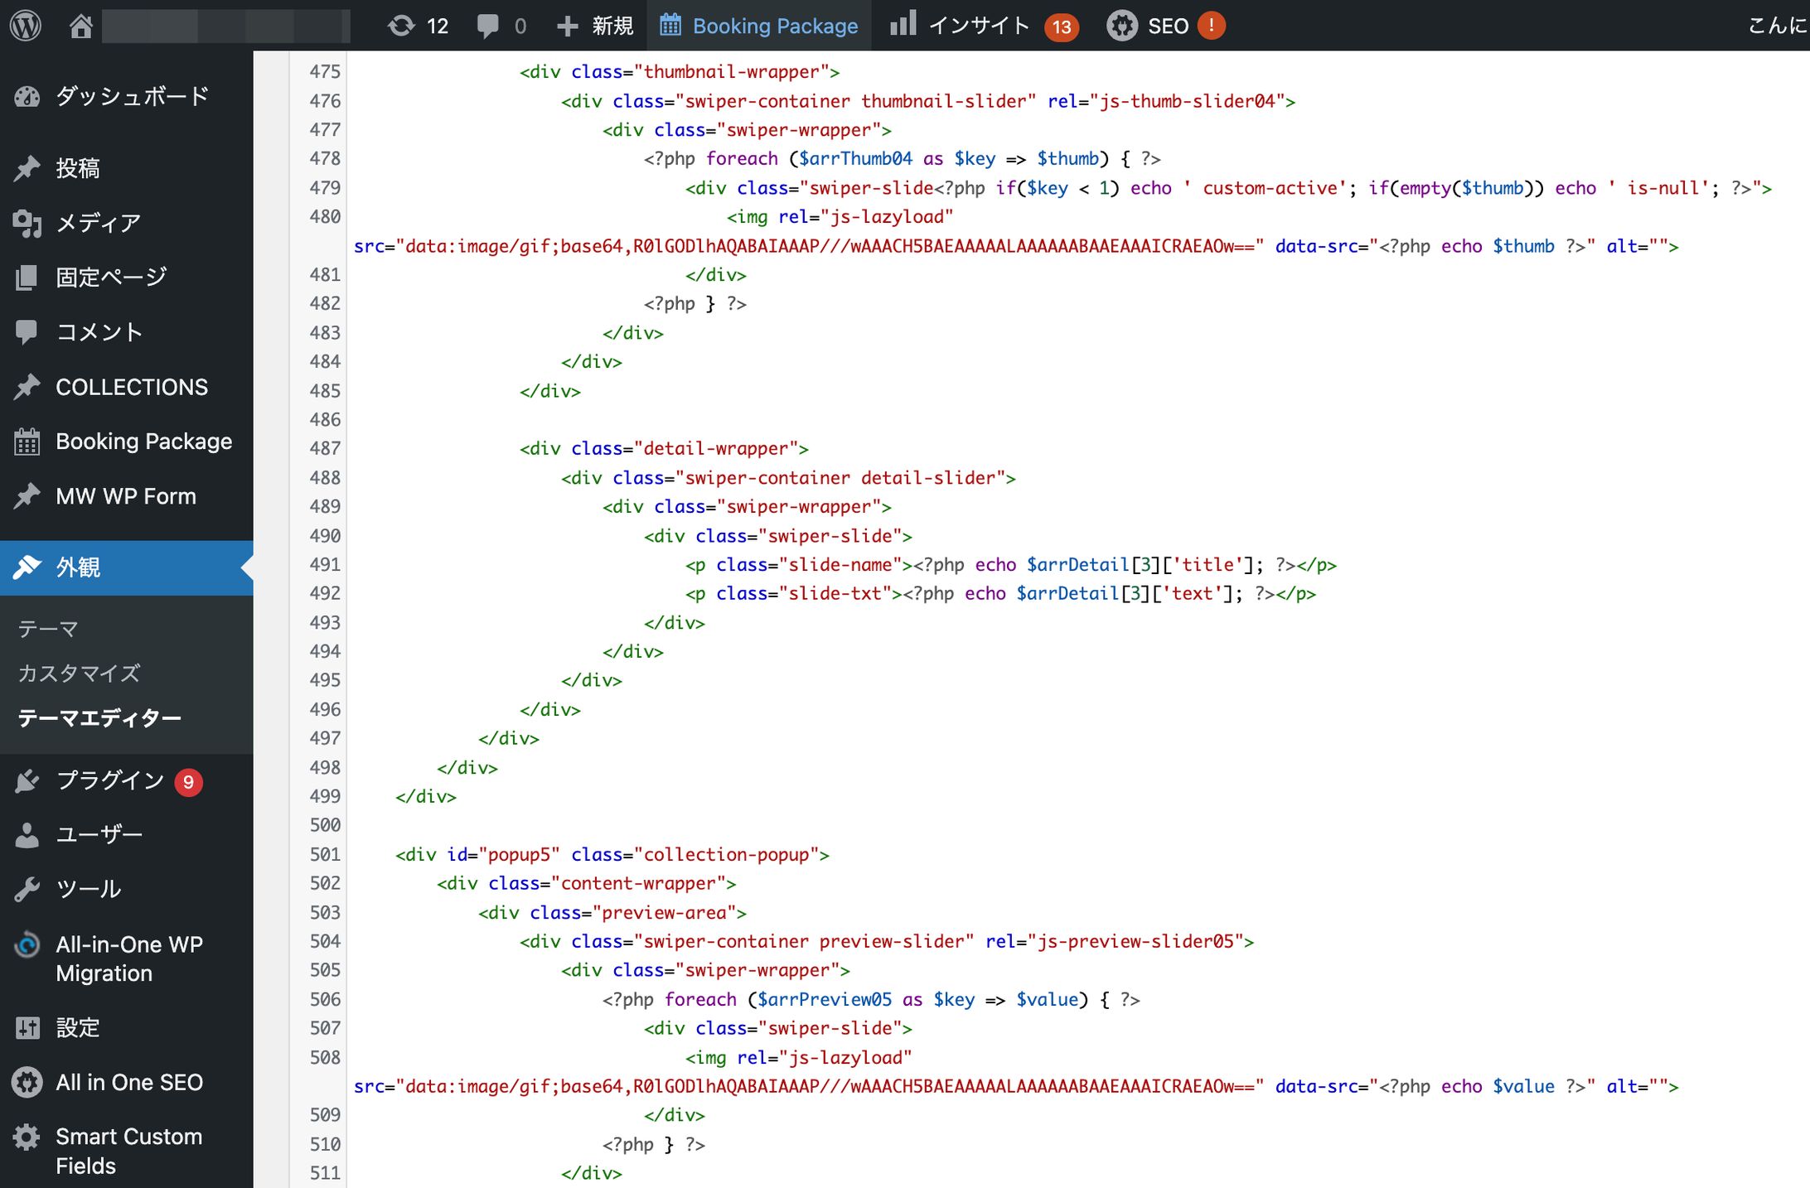Click "js-thumb-slider04" rel value
This screenshot has height=1188, width=1810.
[1187, 101]
